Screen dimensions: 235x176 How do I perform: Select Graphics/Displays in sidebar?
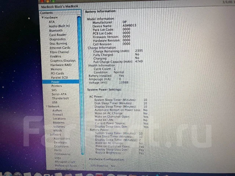coord(63,61)
